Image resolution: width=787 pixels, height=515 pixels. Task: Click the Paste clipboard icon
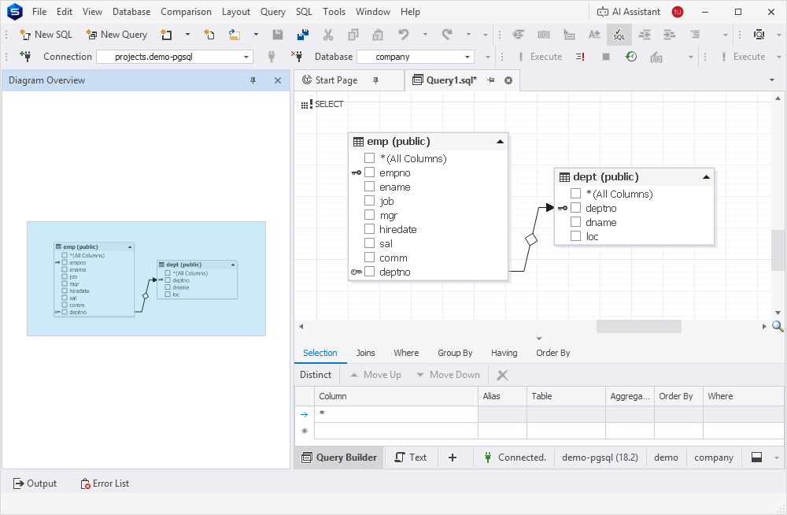pos(378,35)
